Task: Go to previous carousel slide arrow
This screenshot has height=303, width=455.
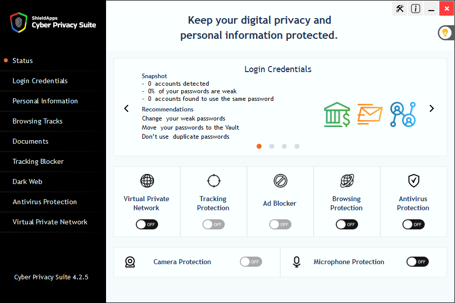Action: coord(126,108)
